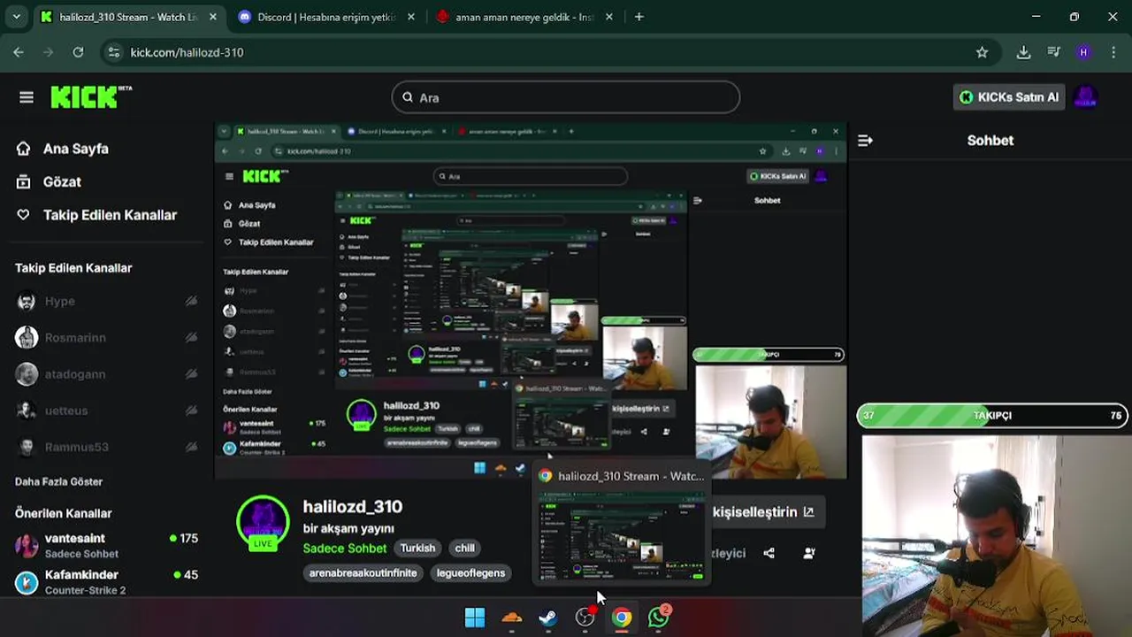Select the chill tag
The image size is (1132, 637).
tap(464, 549)
